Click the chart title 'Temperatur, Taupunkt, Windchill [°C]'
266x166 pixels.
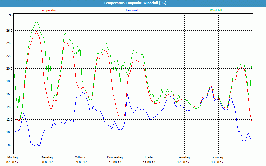coord(135,3)
